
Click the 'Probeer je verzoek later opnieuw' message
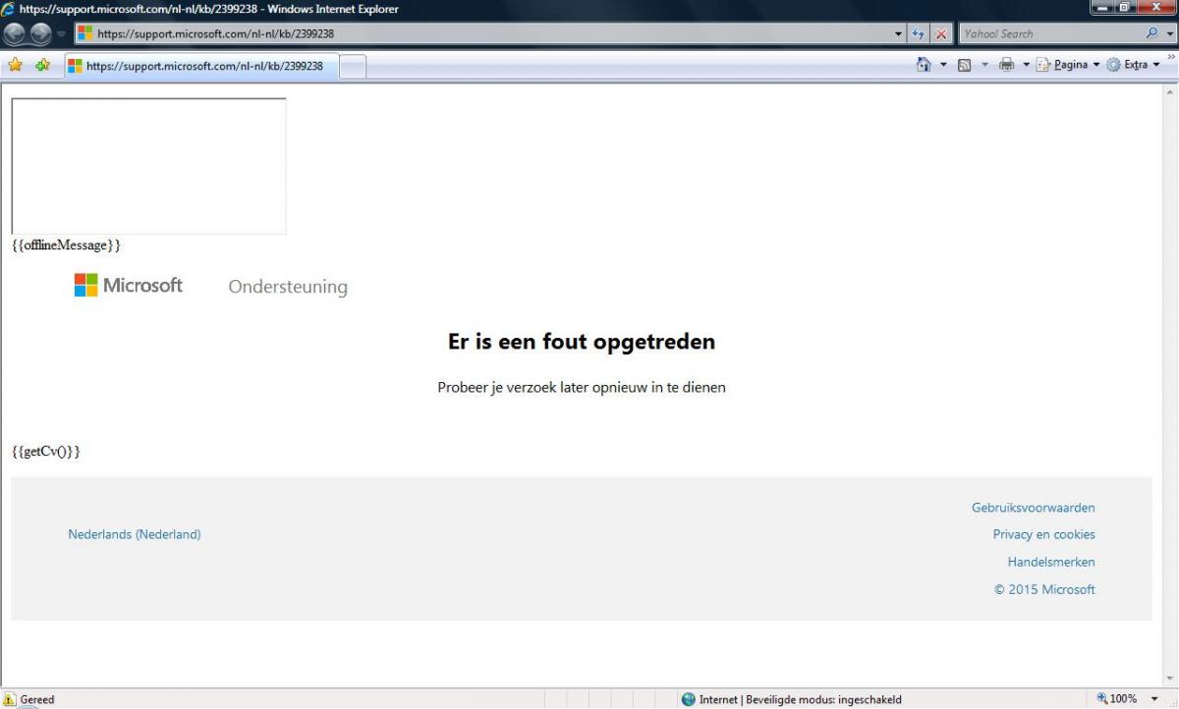582,387
